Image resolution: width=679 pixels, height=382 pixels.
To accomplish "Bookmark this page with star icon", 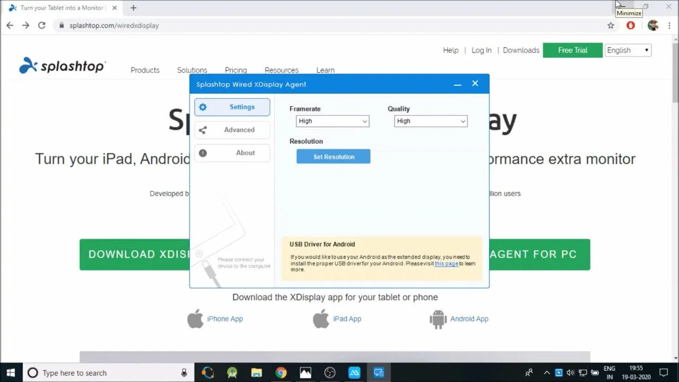I will 611,25.
